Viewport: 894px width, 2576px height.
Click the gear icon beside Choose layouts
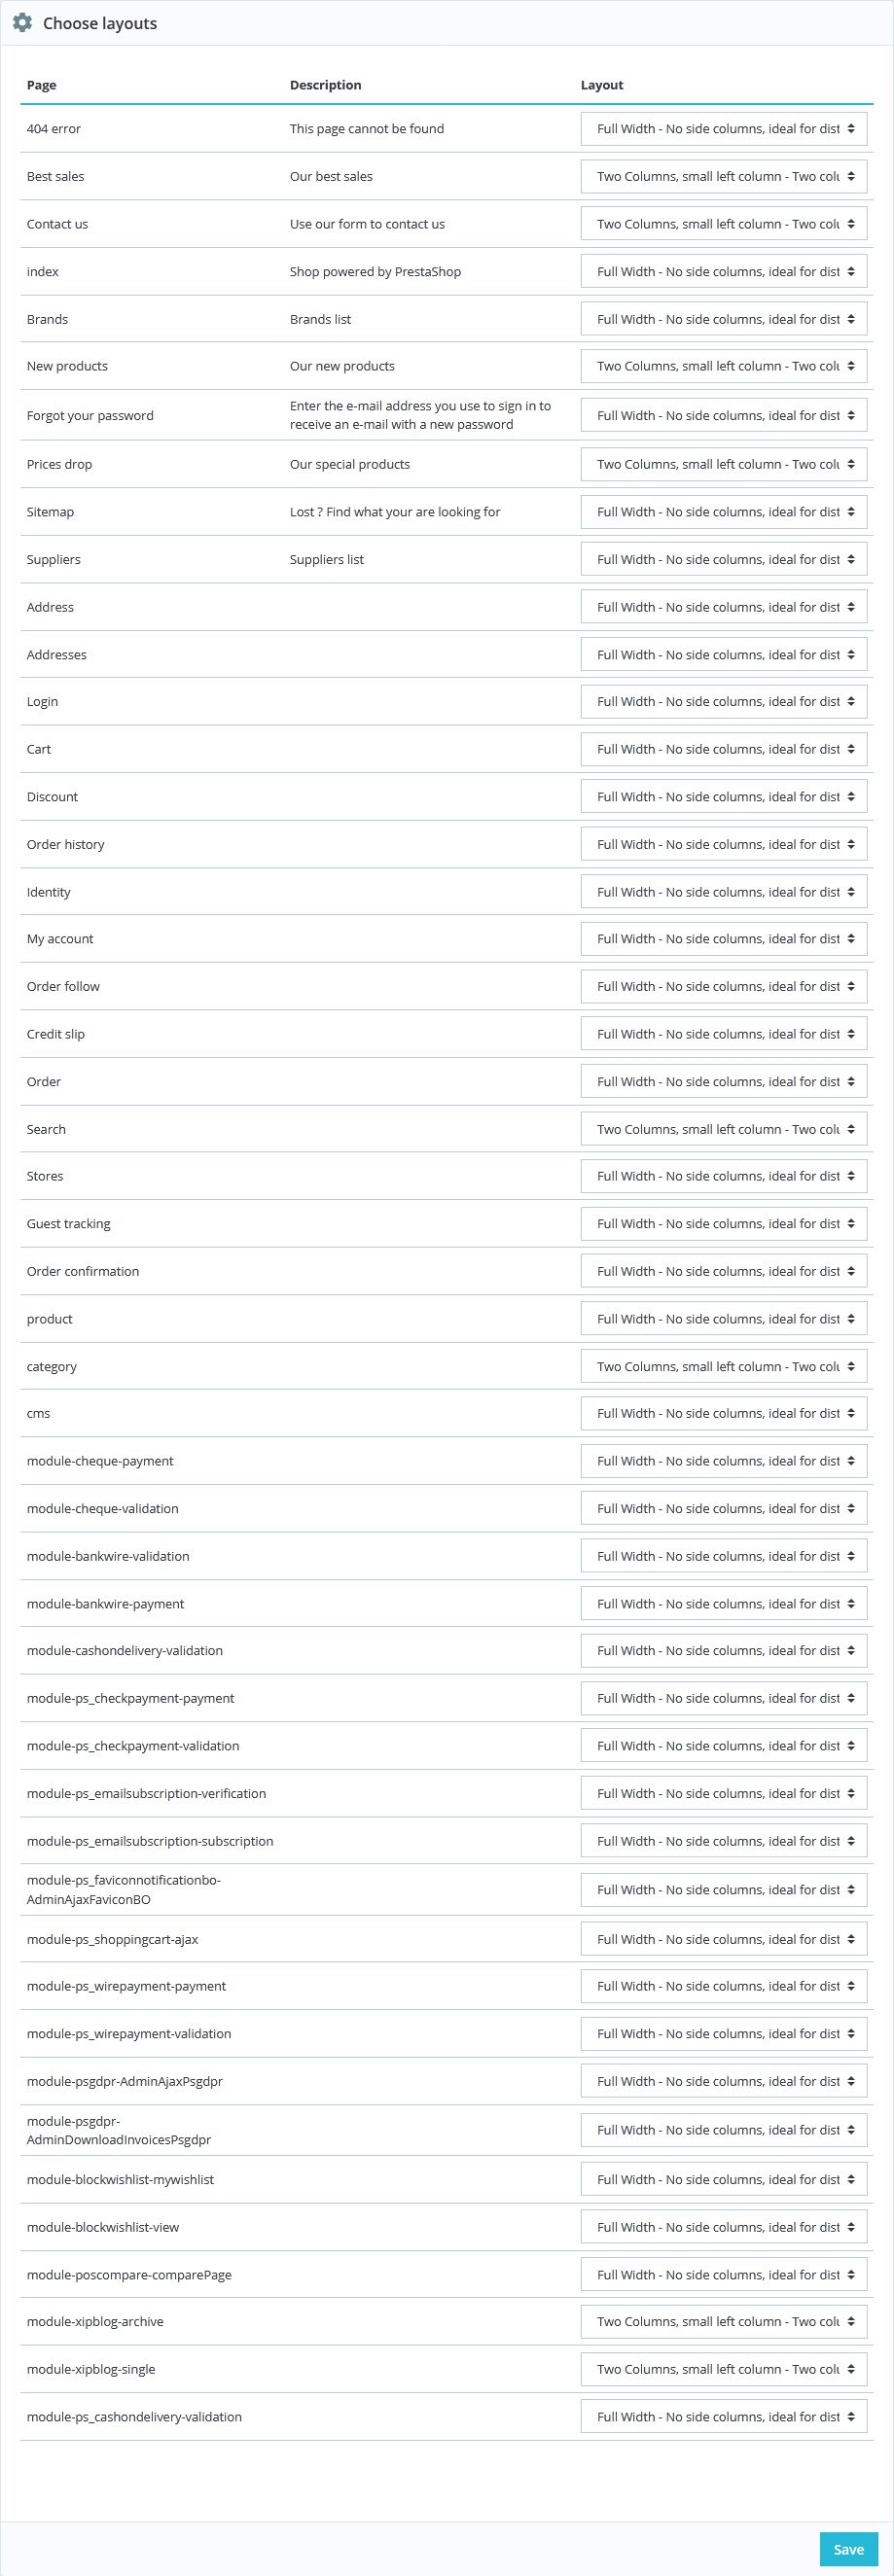click(22, 23)
